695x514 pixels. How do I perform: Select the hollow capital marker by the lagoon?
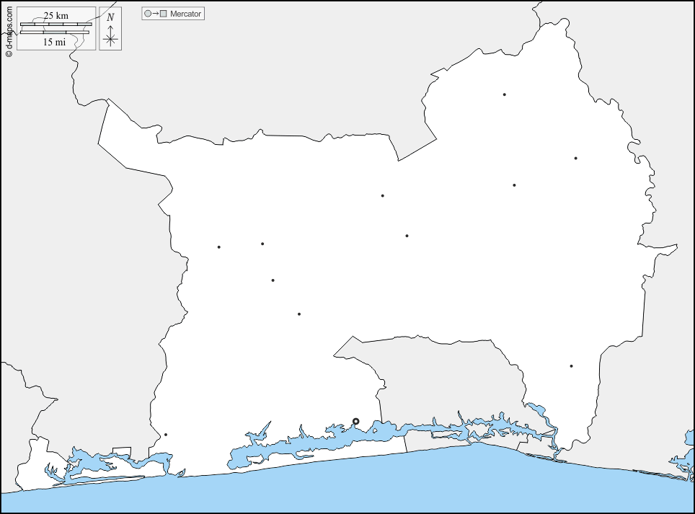click(355, 421)
